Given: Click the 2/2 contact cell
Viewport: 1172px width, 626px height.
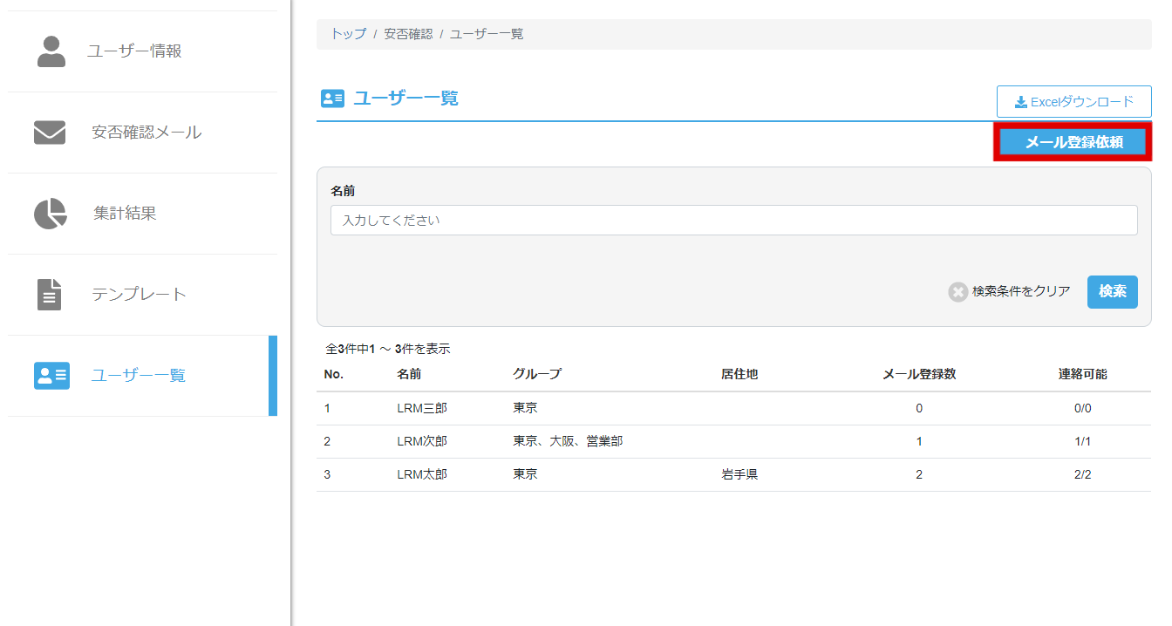Looking at the screenshot, I should point(1083,474).
